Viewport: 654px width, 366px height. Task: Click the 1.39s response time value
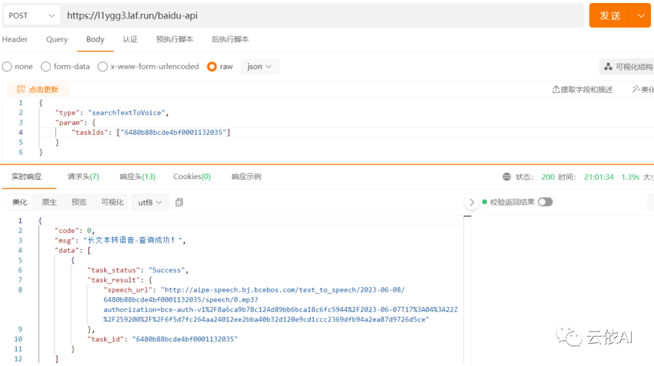click(630, 177)
